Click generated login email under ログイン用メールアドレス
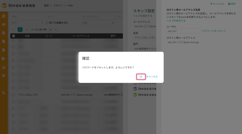Image resolution: width=242 pixels, height=134 pixels. coord(183,42)
